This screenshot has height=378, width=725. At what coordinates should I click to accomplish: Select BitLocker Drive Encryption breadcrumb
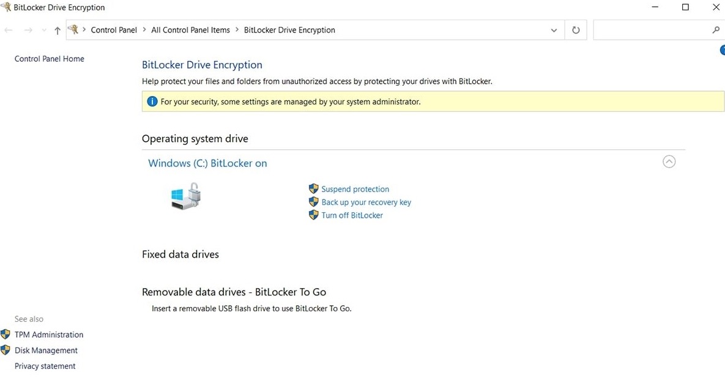pos(289,30)
